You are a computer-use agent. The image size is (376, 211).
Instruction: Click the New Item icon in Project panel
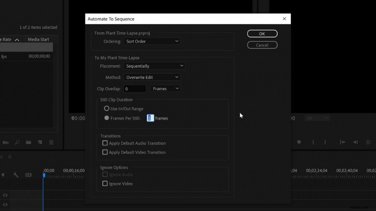coord(39,142)
